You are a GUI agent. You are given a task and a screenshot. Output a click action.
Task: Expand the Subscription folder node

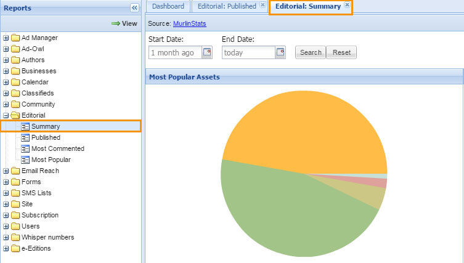point(6,216)
